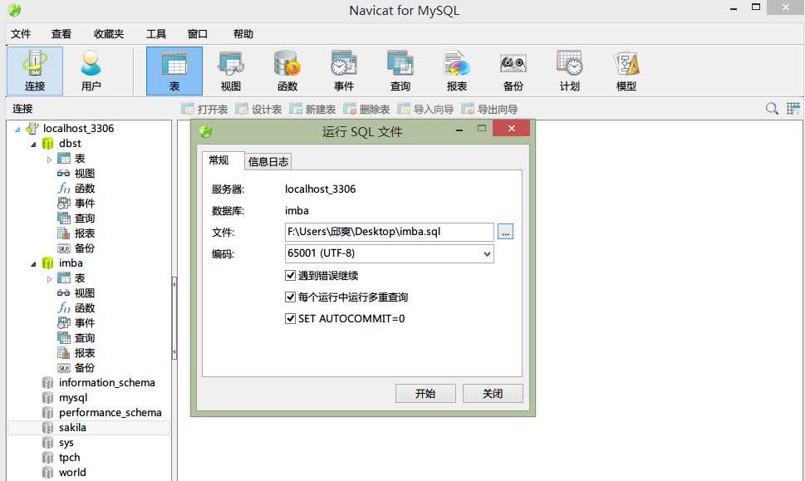Open the 文件 menu
This screenshot has height=481, width=805.
(21, 34)
